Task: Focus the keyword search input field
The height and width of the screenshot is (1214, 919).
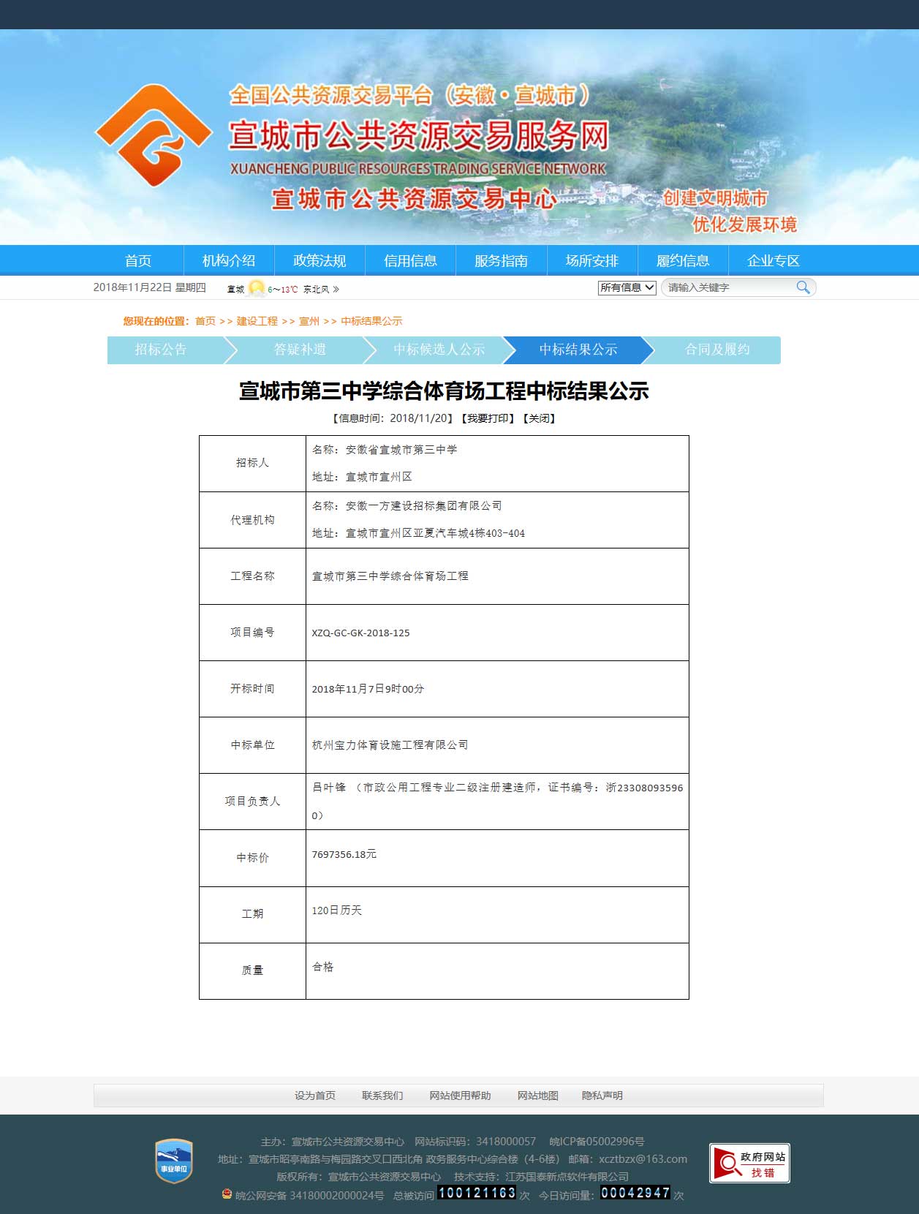Action: [x=727, y=287]
